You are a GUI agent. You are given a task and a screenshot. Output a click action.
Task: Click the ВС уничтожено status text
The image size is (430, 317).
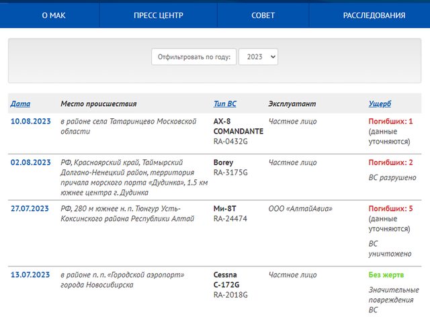click(390, 248)
